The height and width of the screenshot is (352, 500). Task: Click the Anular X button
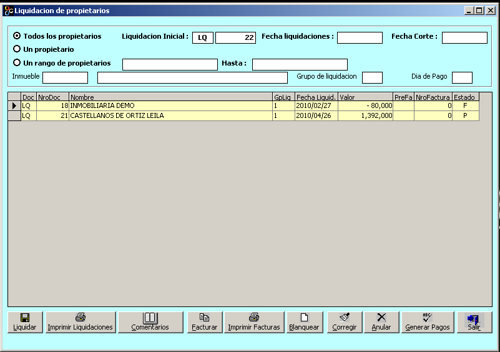[381, 322]
